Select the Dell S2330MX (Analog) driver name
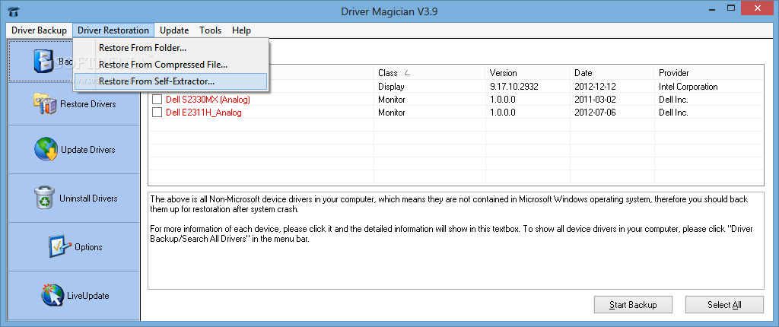779x327 pixels. 208,100
